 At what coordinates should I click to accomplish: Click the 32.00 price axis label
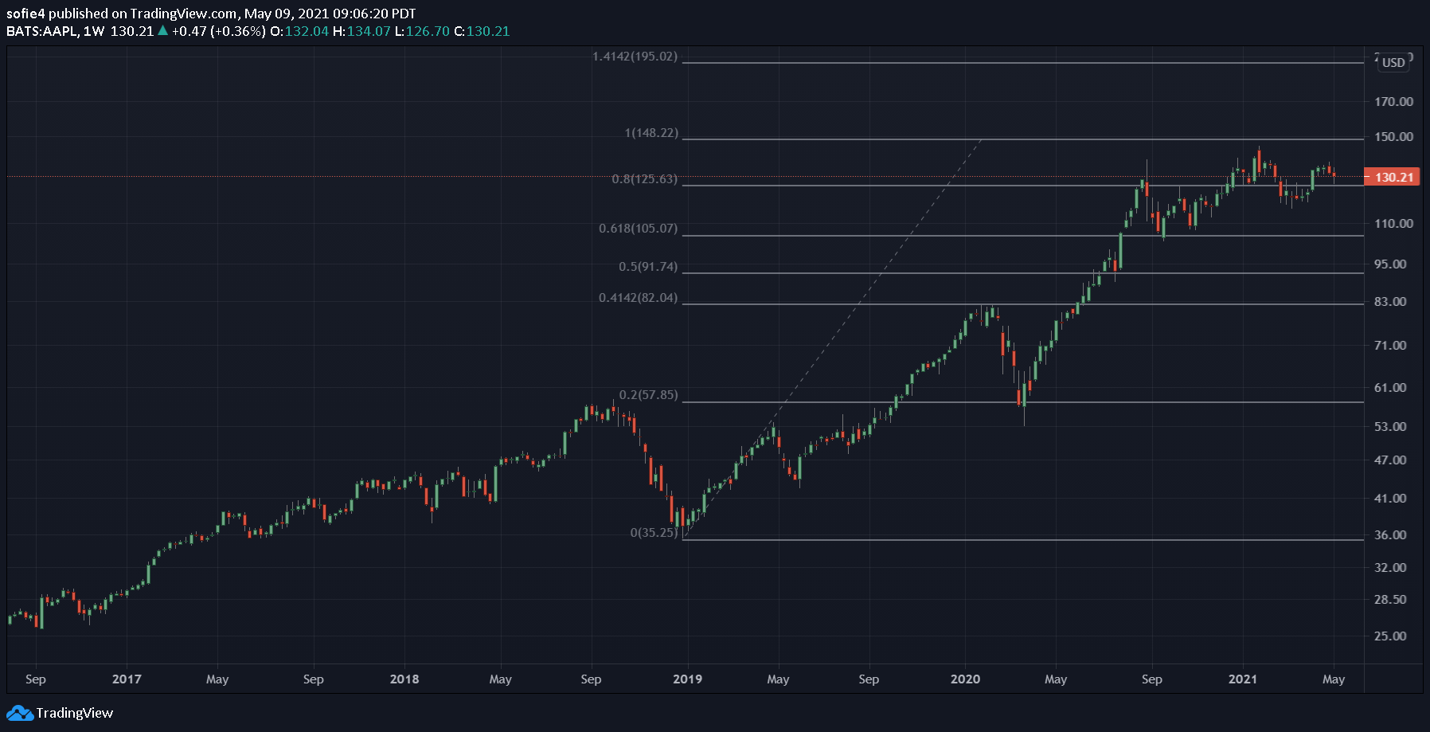[x=1390, y=568]
